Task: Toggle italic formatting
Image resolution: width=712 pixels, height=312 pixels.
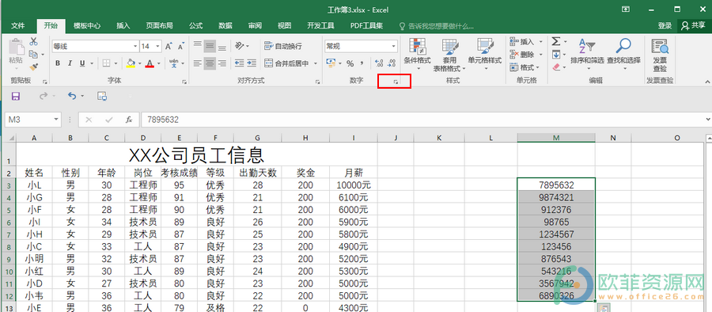Action: pyautogui.click(x=70, y=63)
